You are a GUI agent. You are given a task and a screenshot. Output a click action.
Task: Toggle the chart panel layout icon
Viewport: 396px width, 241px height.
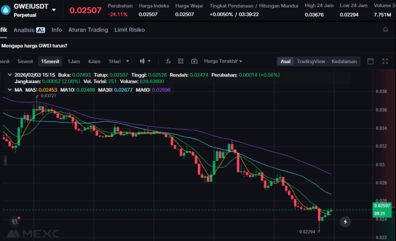click(x=370, y=61)
